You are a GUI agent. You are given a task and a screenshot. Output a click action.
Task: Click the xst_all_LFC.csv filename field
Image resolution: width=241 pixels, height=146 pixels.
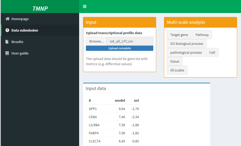pyautogui.click(x=130, y=41)
